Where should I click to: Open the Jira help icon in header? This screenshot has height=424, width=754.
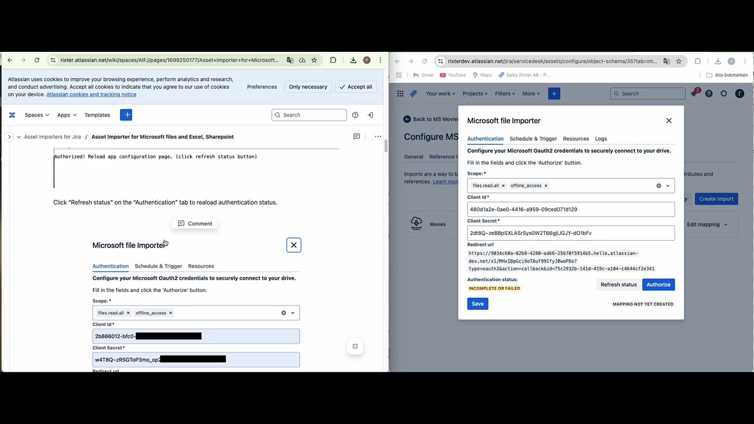tap(709, 94)
